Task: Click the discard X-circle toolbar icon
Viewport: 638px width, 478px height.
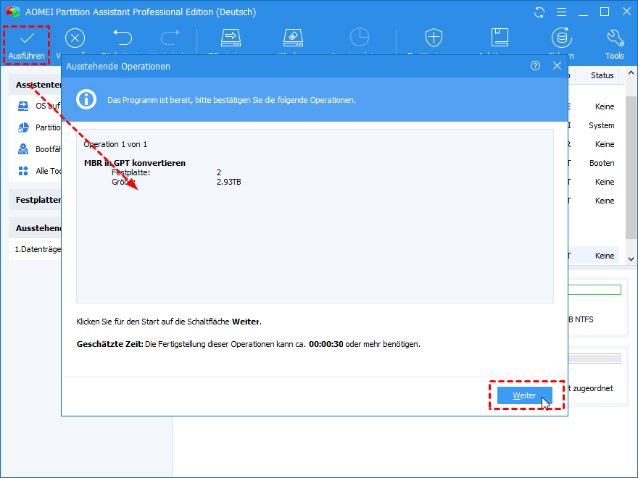Action: pyautogui.click(x=75, y=38)
